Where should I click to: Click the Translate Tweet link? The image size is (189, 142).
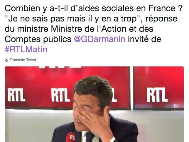pyautogui.click(x=23, y=60)
